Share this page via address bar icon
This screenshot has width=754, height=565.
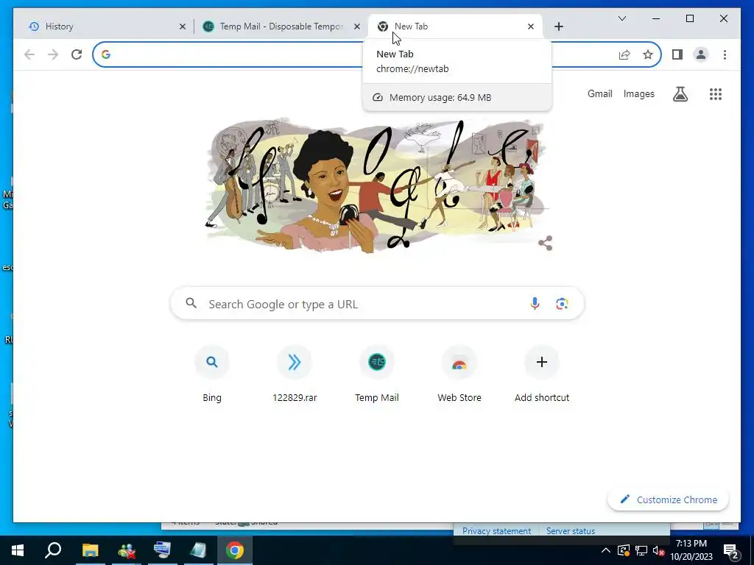click(624, 54)
